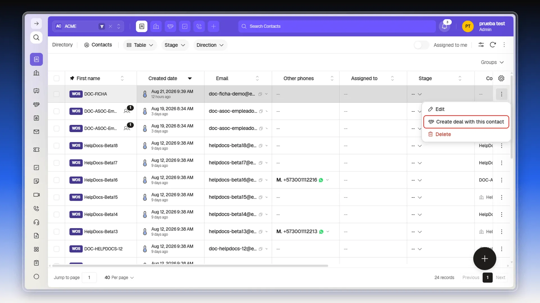Open the Table view dropdown
540x303 pixels.
[x=140, y=45]
